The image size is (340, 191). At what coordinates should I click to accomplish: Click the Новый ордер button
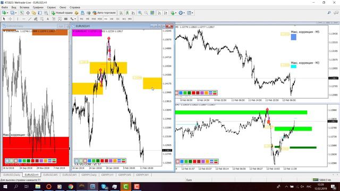click(x=62, y=13)
